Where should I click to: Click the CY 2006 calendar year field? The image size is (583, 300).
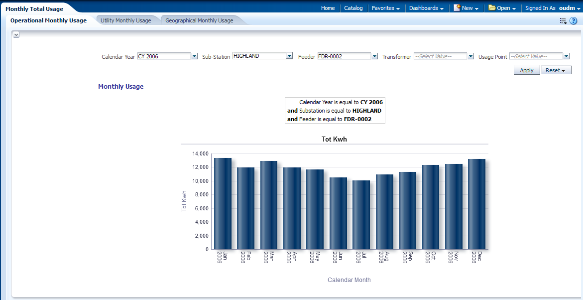[164, 56]
